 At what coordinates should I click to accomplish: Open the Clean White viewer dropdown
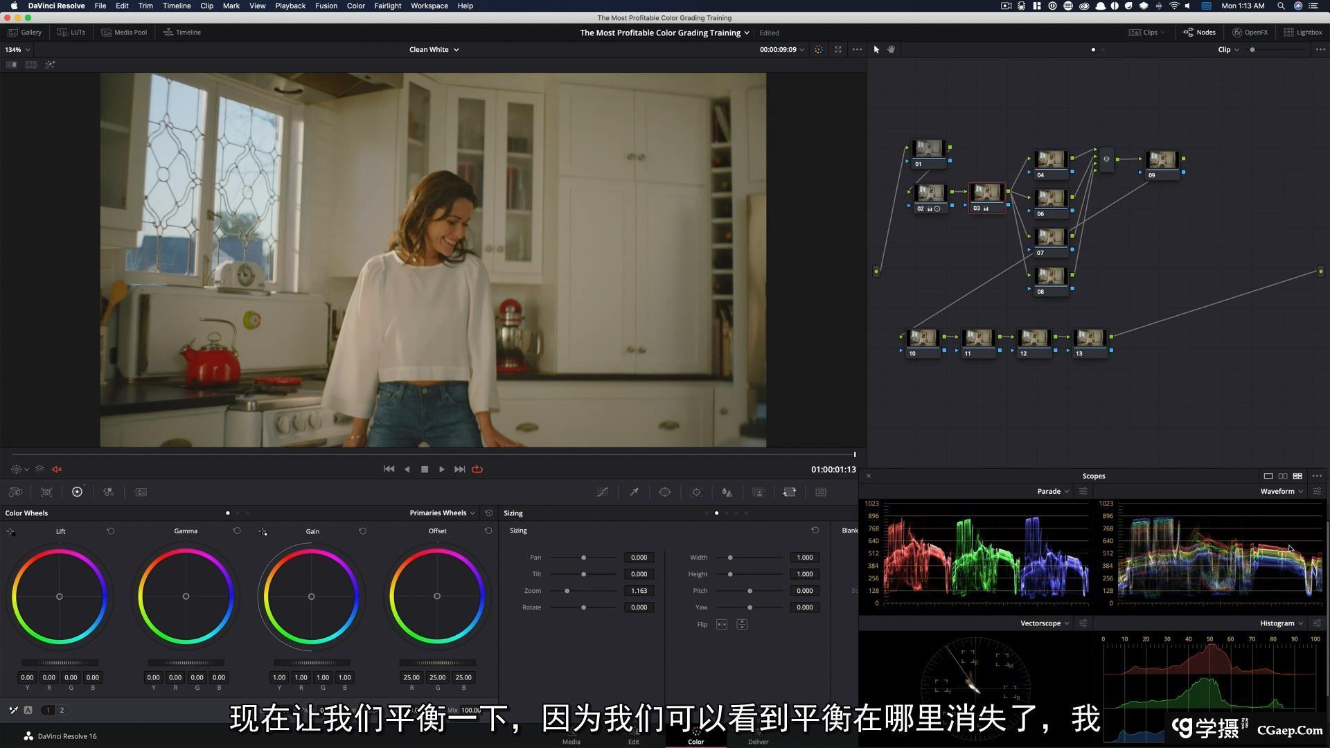coord(434,50)
